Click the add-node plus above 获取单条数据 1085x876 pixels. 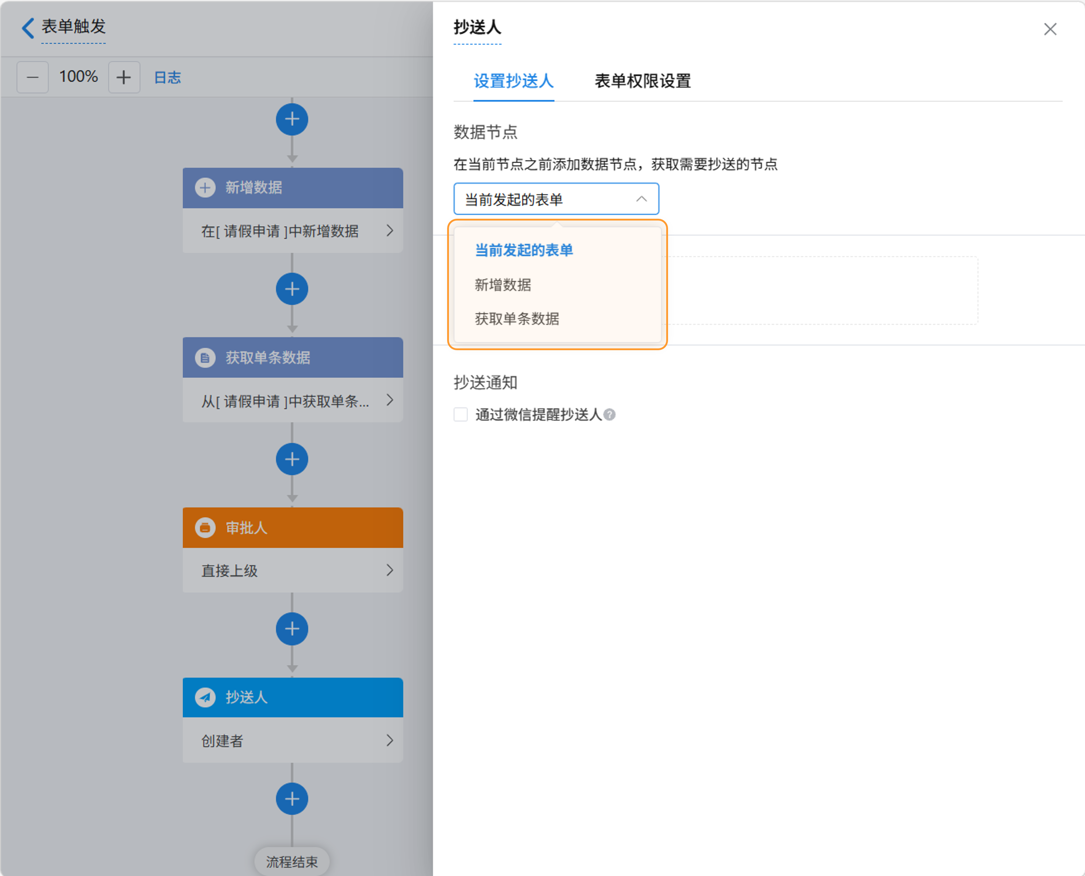[292, 289]
